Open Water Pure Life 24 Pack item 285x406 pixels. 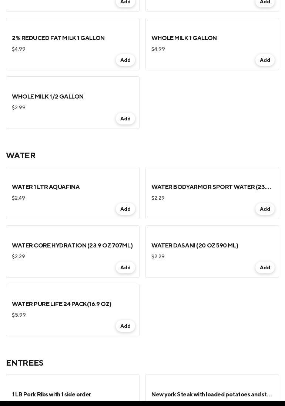61,304
